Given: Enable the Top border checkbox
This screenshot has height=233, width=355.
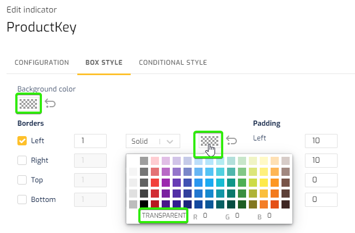Looking at the screenshot, I should [22, 180].
